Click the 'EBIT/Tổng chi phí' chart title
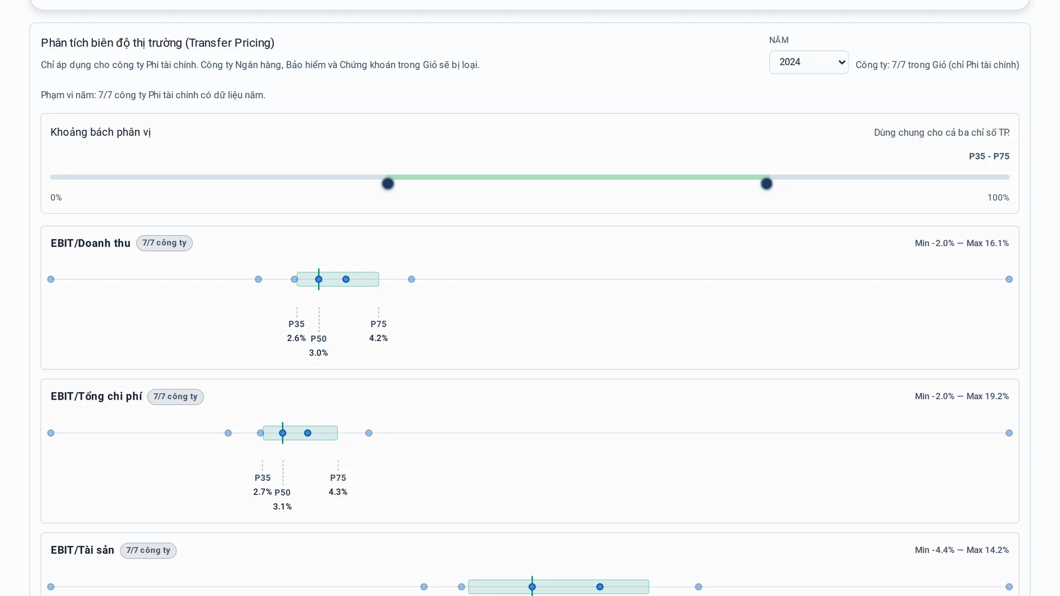 [x=96, y=397]
